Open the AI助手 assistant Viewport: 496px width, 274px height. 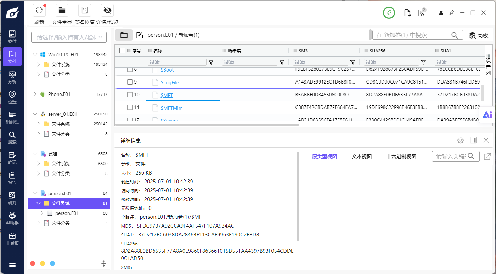[12, 218]
